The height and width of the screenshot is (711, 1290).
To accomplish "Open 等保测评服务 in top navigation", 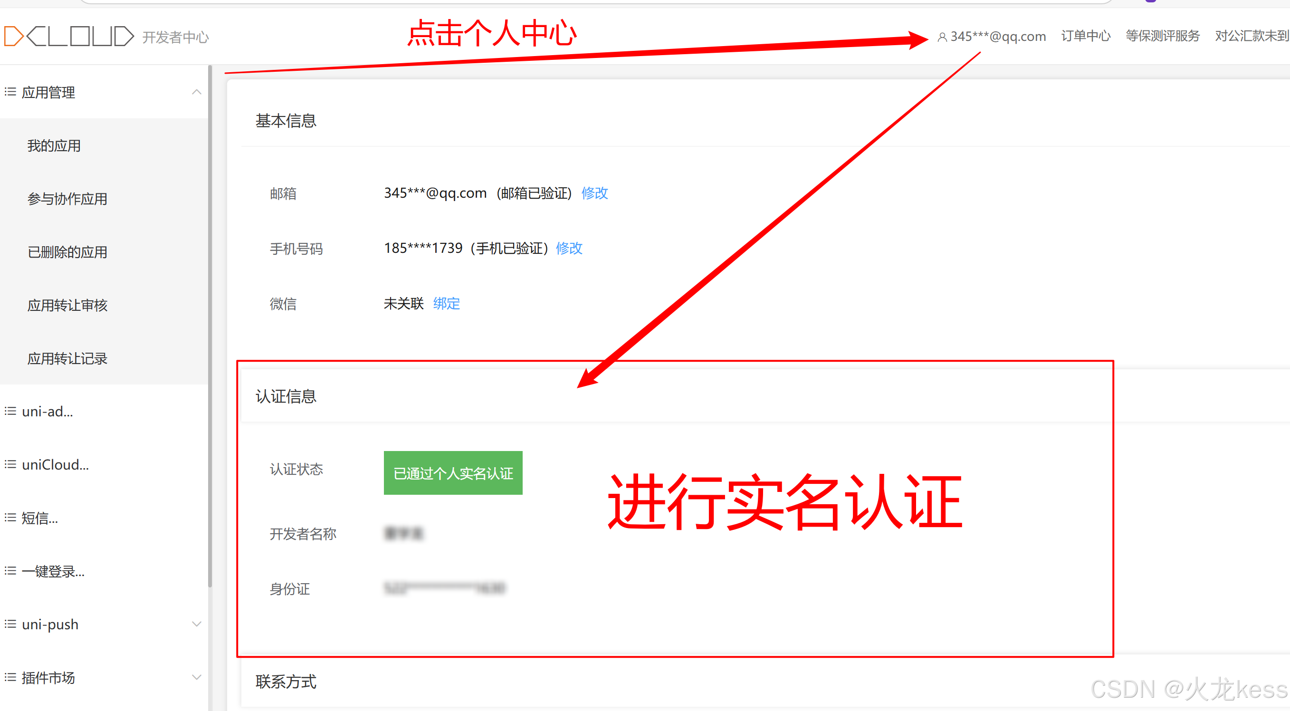I will [x=1162, y=36].
